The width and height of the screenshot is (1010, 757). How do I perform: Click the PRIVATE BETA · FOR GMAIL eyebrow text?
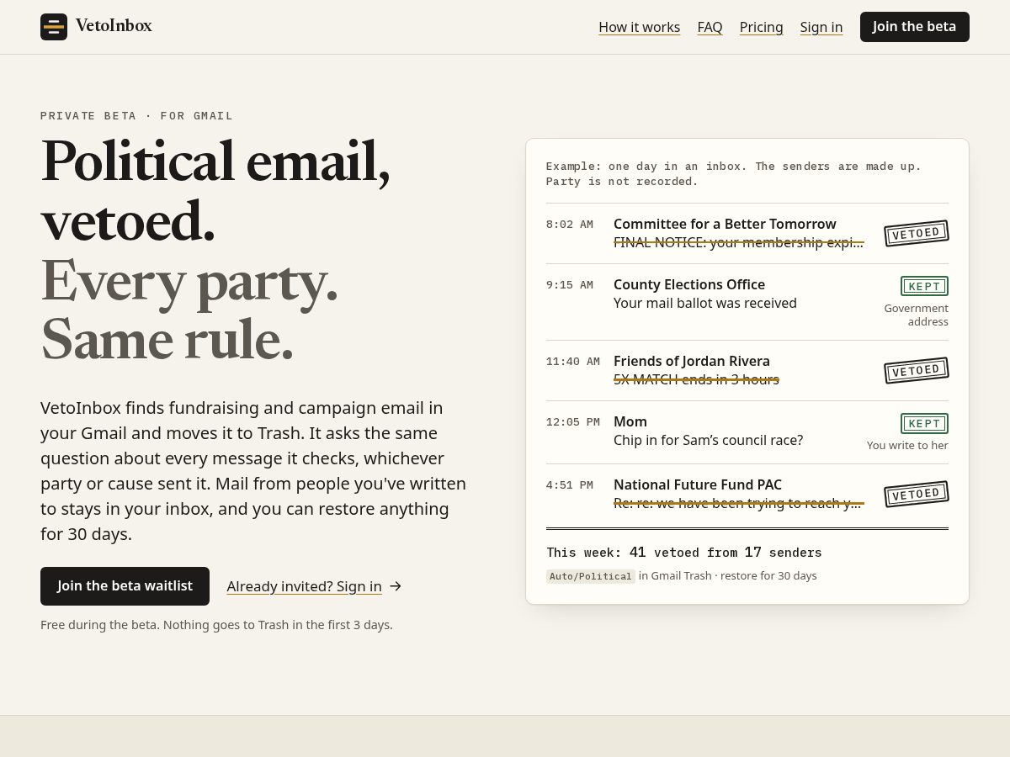136,116
